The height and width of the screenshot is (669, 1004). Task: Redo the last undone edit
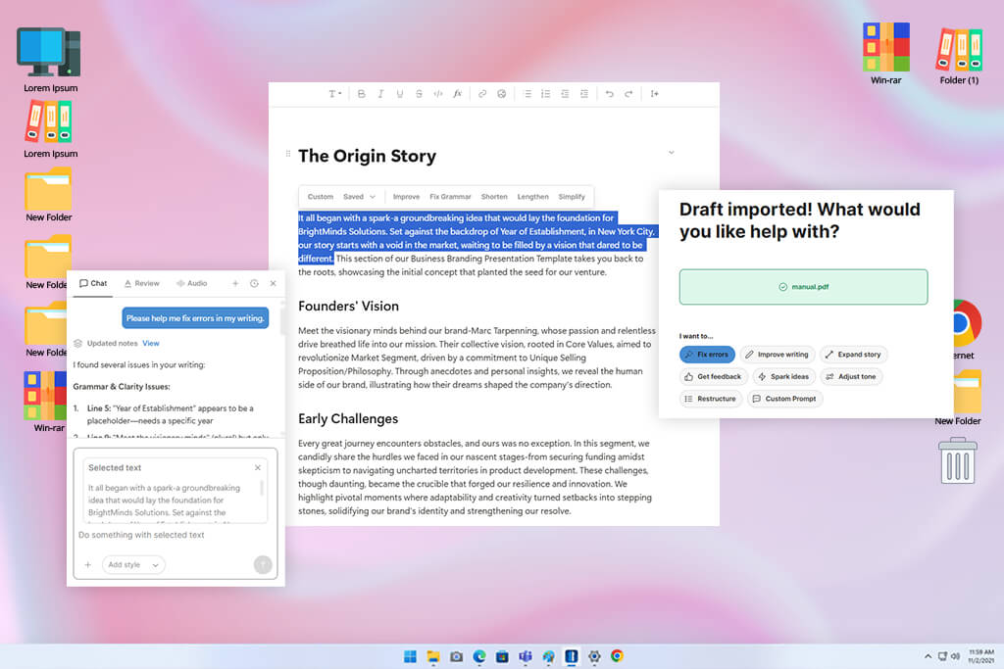click(628, 94)
